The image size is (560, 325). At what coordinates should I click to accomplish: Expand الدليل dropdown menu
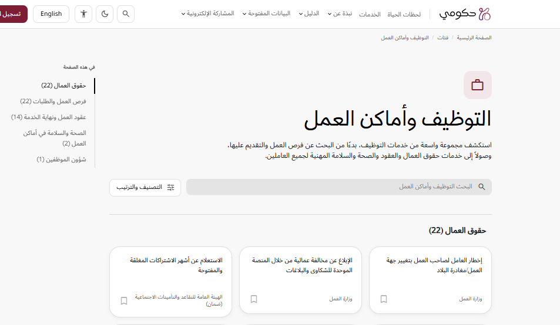(309, 13)
